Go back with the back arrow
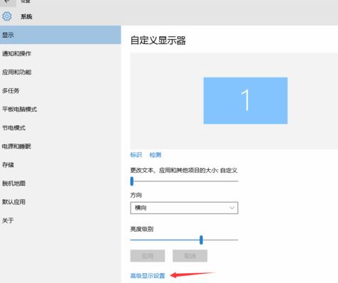The height and width of the screenshot is (283, 338). [7, 2]
